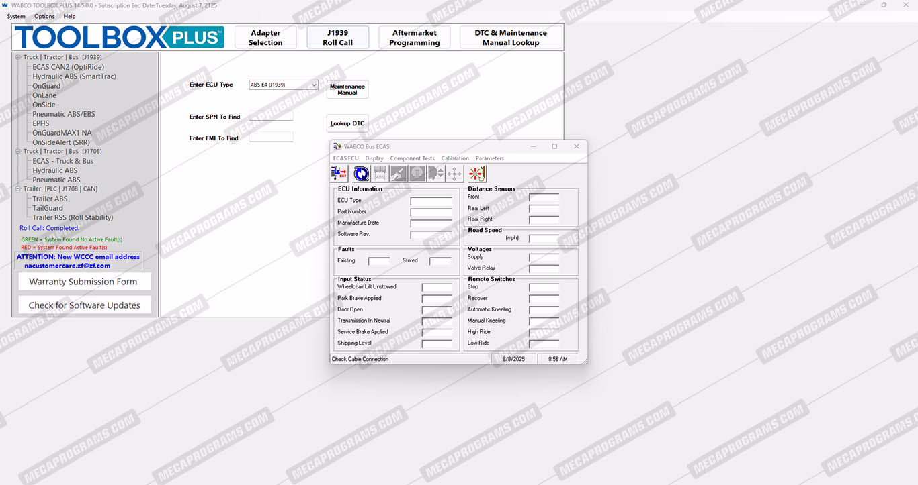Select OnGuardMAX1 NA in tree
Viewport: 918px width, 485px height.
[62, 133]
